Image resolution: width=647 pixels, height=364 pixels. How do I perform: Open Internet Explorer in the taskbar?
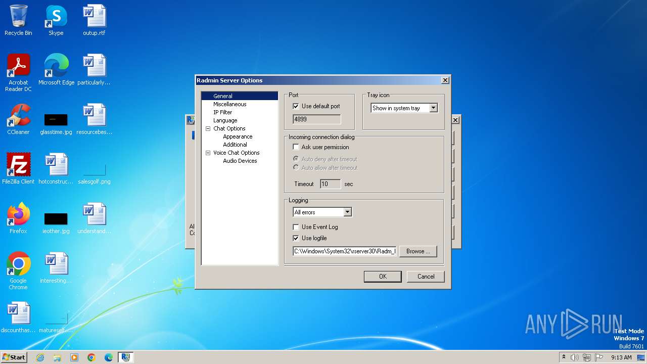(x=40, y=357)
